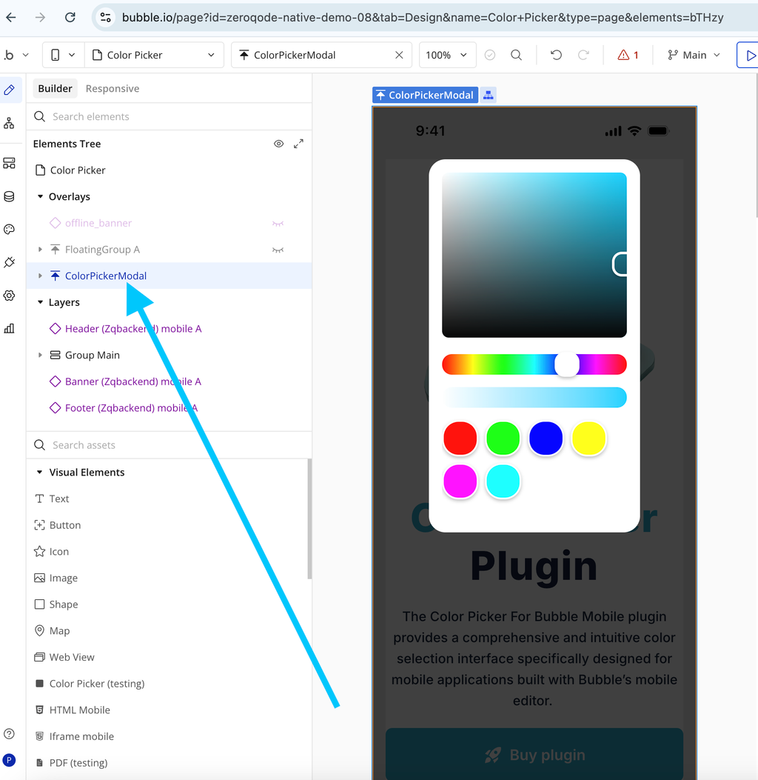Image resolution: width=758 pixels, height=780 pixels.
Task: Clear the ColorPickerModal element selection
Action: 399,55
